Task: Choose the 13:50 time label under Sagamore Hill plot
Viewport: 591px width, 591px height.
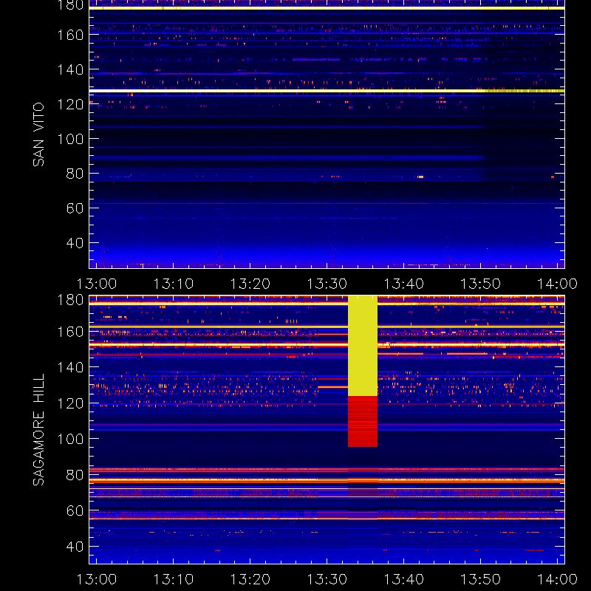Action: coord(481,579)
